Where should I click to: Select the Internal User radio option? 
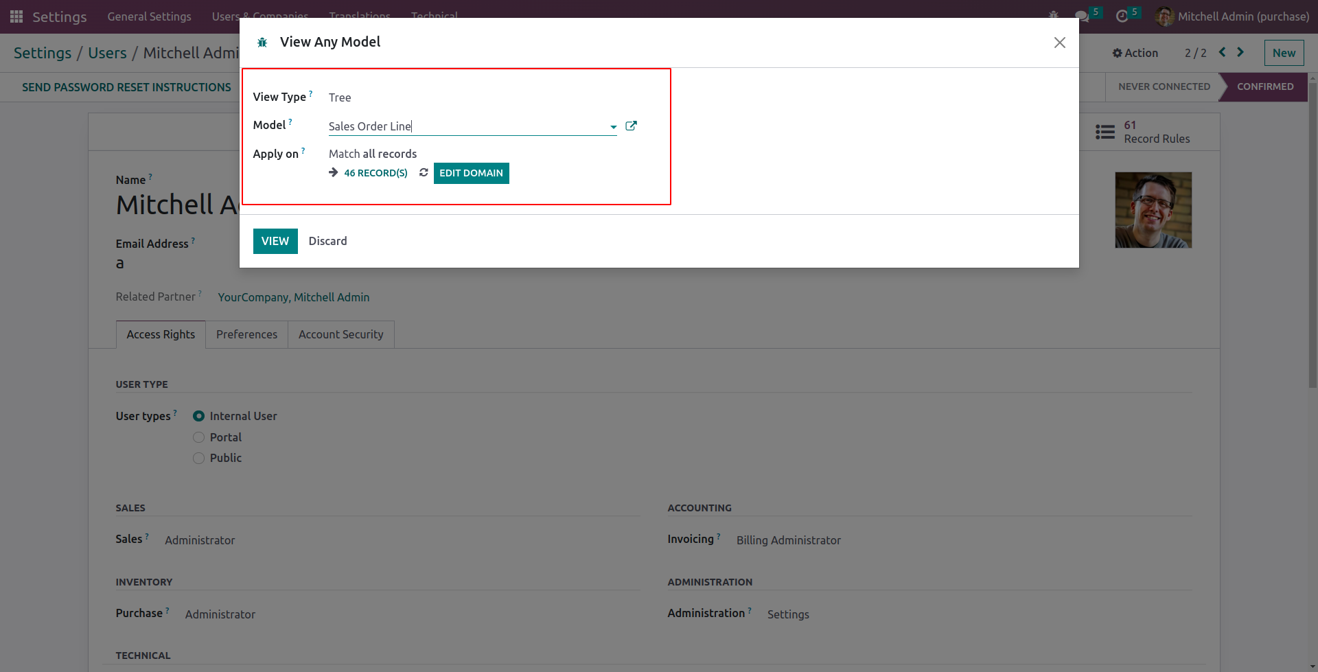[199, 416]
